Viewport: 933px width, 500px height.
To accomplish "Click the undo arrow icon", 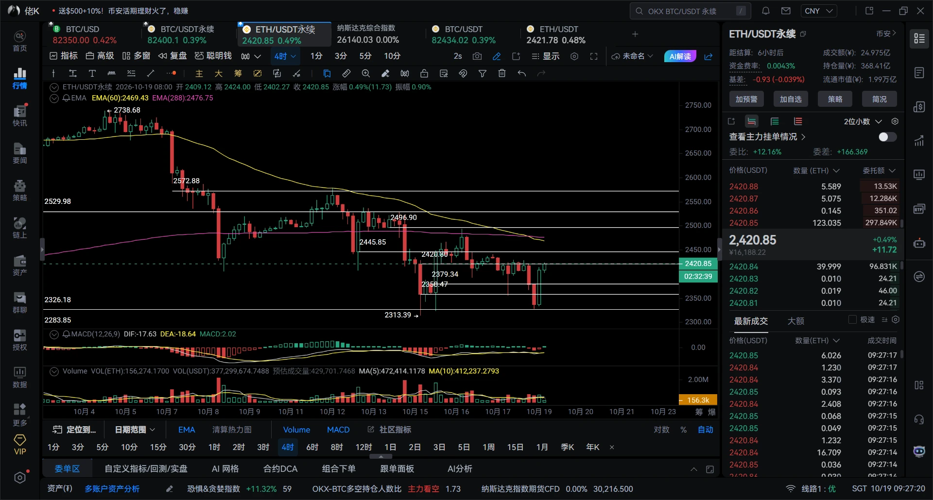I will [x=522, y=73].
